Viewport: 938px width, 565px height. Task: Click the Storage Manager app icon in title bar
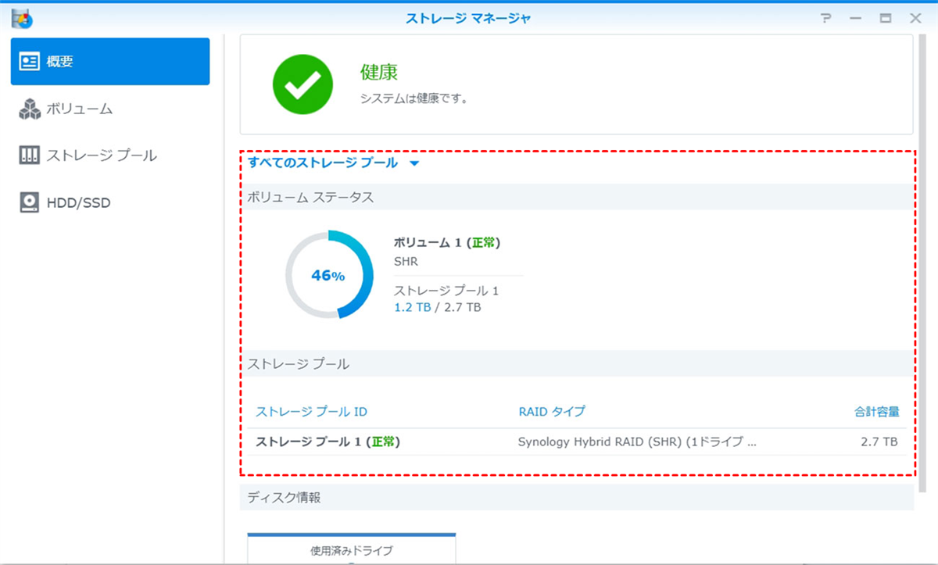pyautogui.click(x=21, y=17)
